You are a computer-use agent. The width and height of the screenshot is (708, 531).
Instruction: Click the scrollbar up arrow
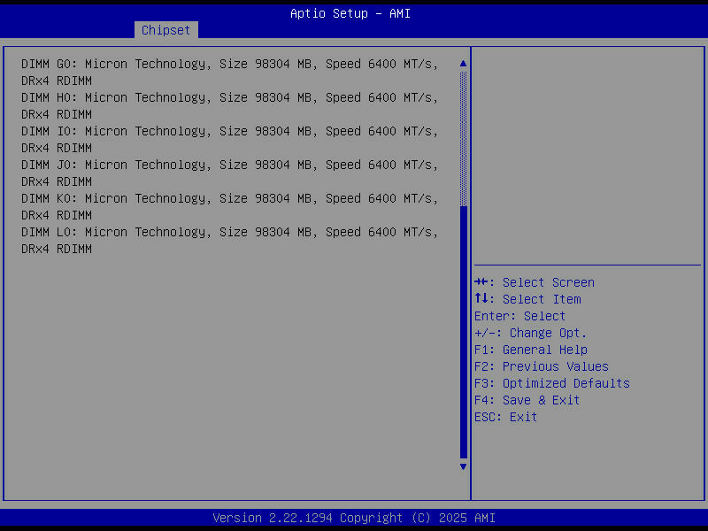(x=462, y=63)
